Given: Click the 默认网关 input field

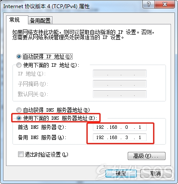Looking at the screenshot, I should coord(120,94).
